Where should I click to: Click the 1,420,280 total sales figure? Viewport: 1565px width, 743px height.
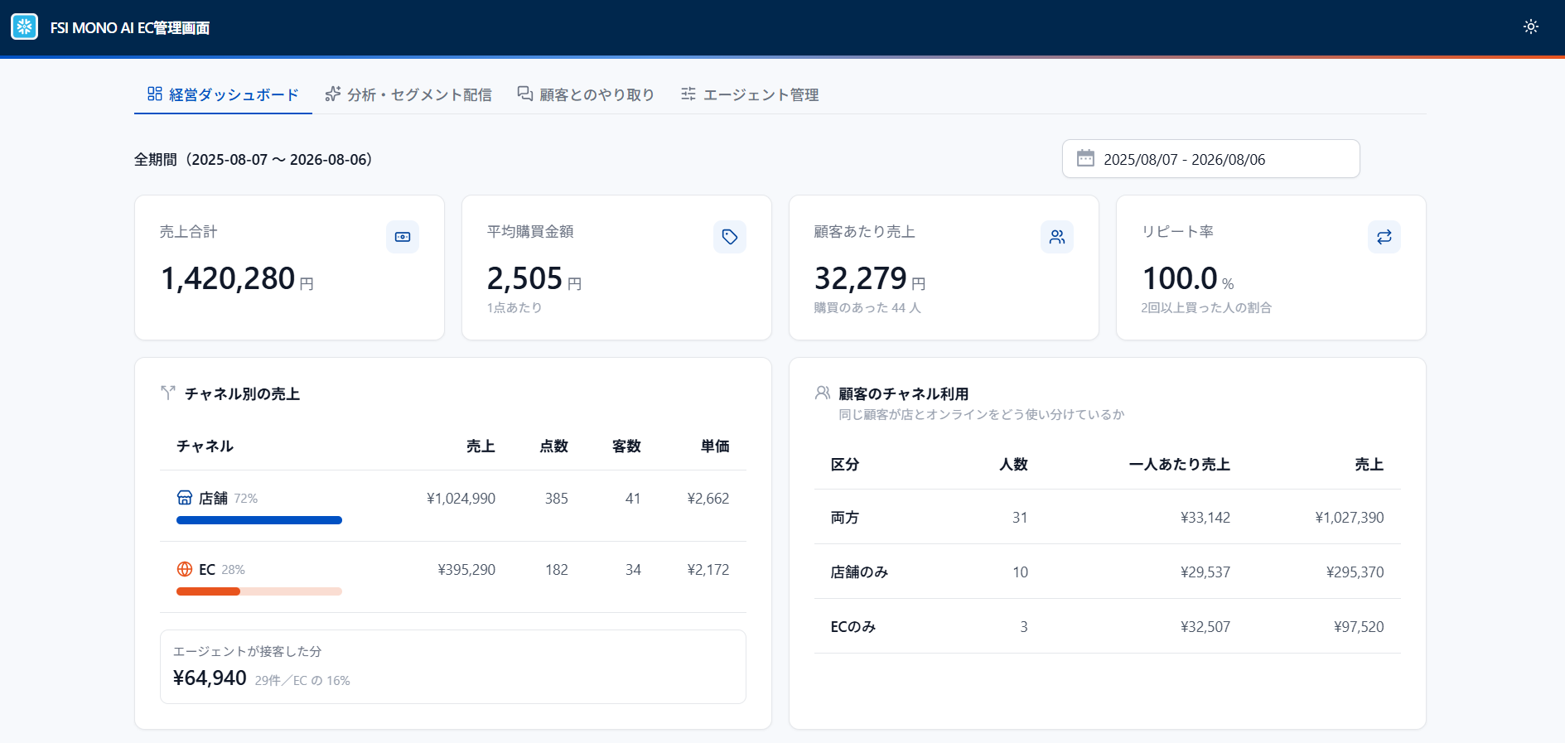click(x=228, y=278)
